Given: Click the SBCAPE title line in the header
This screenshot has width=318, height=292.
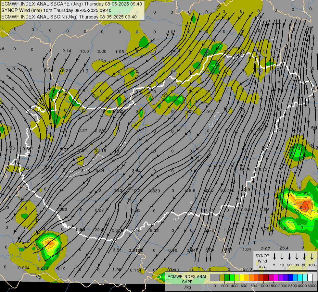Looking at the screenshot, I should point(71,4).
